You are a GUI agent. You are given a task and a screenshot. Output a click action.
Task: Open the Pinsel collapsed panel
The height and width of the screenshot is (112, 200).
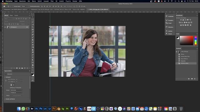tap(169, 23)
